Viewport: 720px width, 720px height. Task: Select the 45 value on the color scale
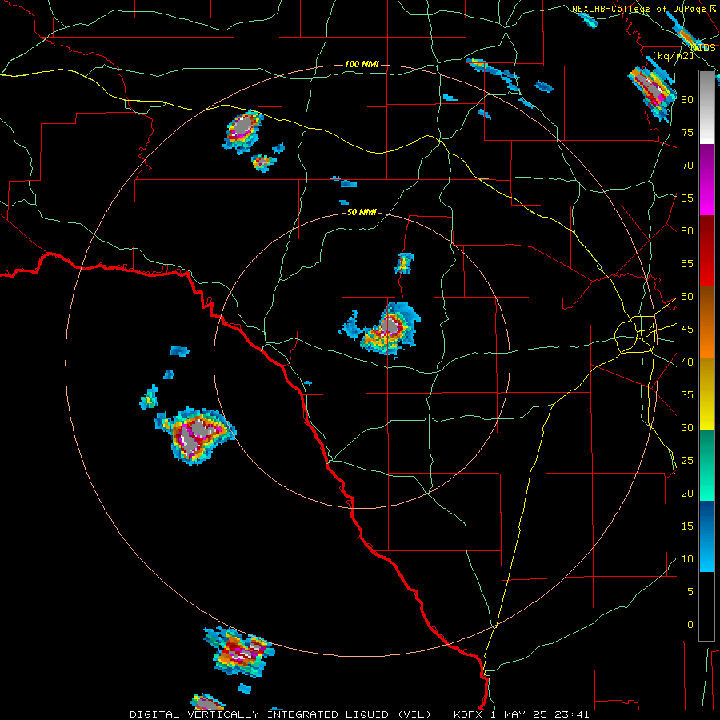687,330
